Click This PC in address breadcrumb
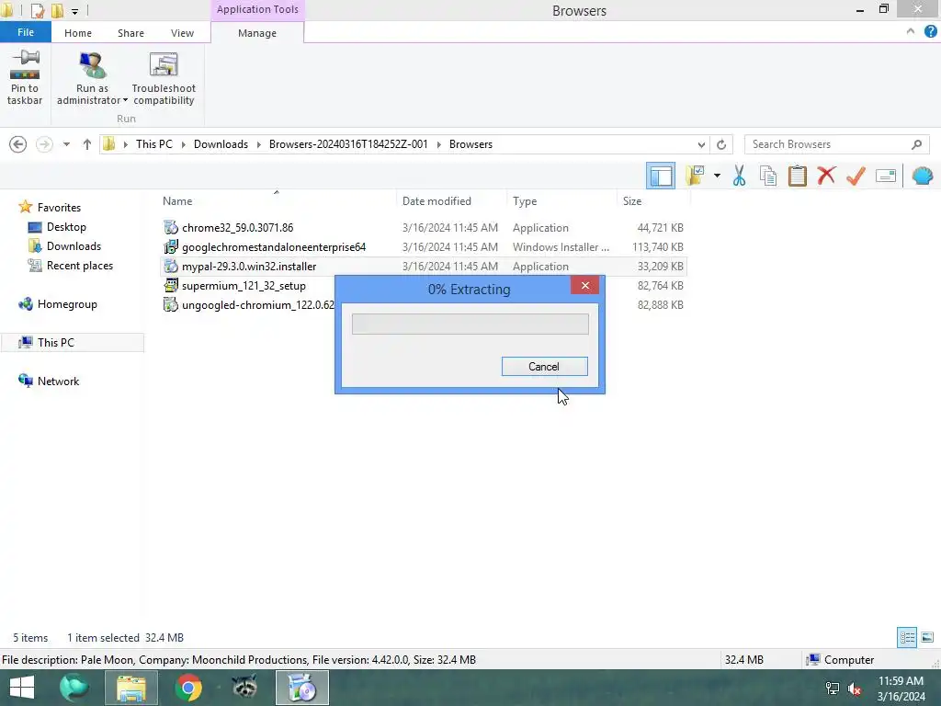 [x=153, y=144]
